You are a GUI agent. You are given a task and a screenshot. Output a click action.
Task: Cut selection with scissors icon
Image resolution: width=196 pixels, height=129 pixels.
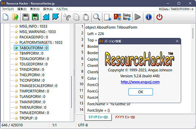67,17
